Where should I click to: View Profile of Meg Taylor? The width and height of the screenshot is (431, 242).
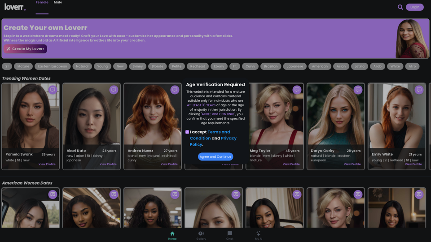pyautogui.click(x=291, y=164)
